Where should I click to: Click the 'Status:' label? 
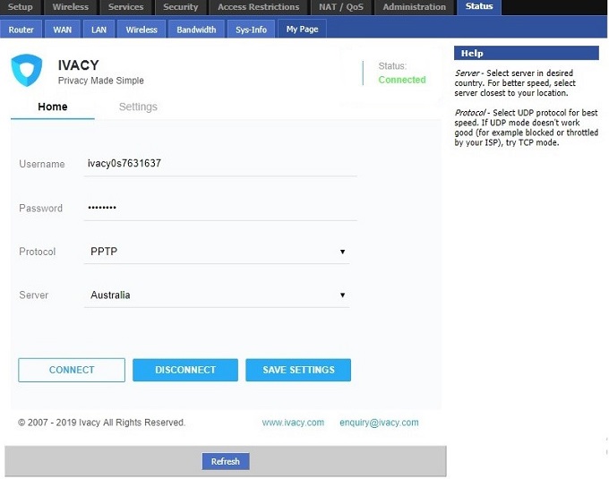[x=392, y=66]
